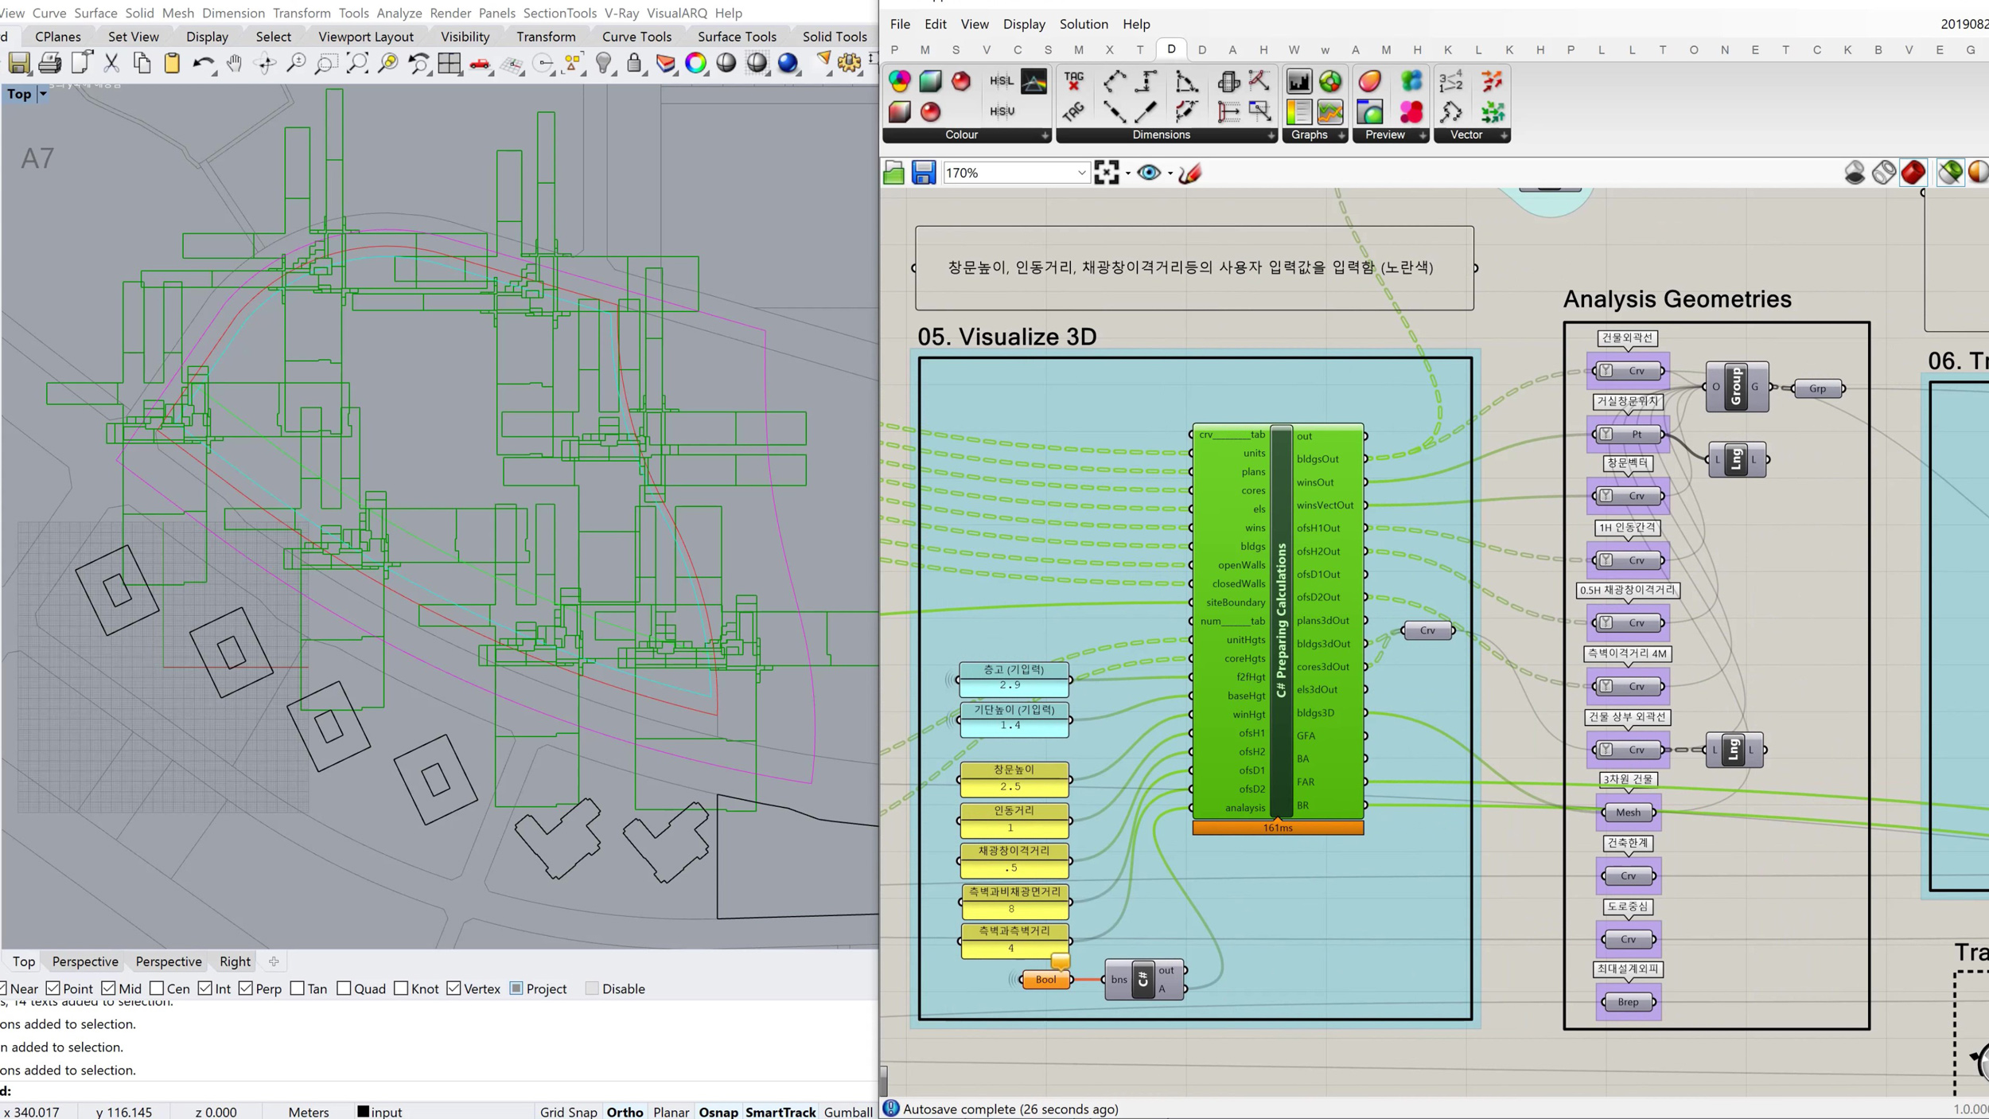Open the preview eye icon dropdown arrow
Viewport: 1989px width, 1119px height.
coord(1170,174)
